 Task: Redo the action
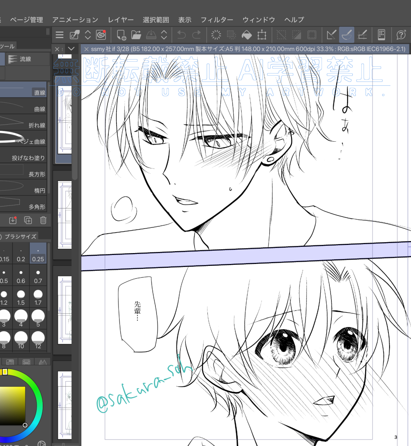pyautogui.click(x=197, y=35)
